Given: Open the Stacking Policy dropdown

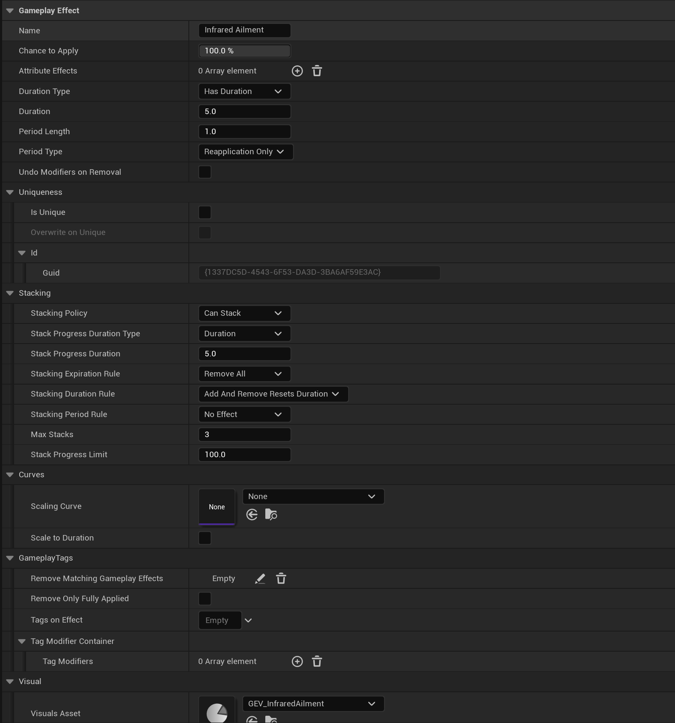Looking at the screenshot, I should [245, 313].
